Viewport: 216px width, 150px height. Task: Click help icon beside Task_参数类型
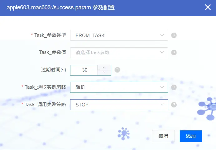click(174, 35)
